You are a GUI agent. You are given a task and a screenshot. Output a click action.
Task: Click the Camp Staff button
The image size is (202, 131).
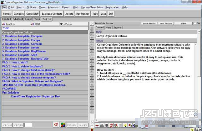coord(32,14)
